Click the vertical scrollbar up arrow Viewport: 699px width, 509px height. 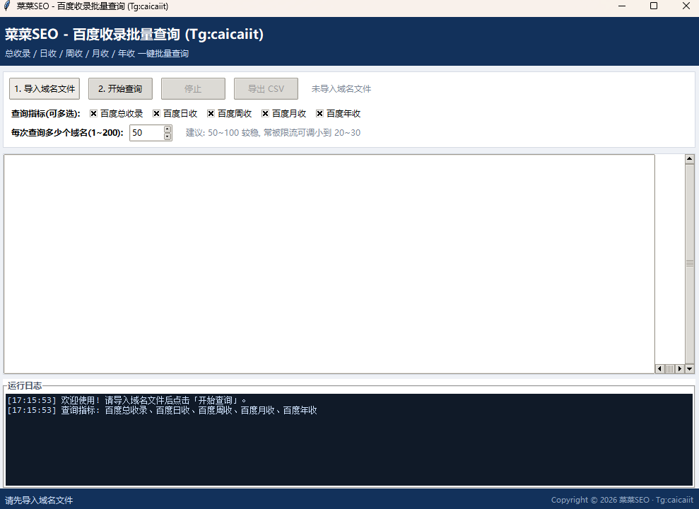point(690,159)
